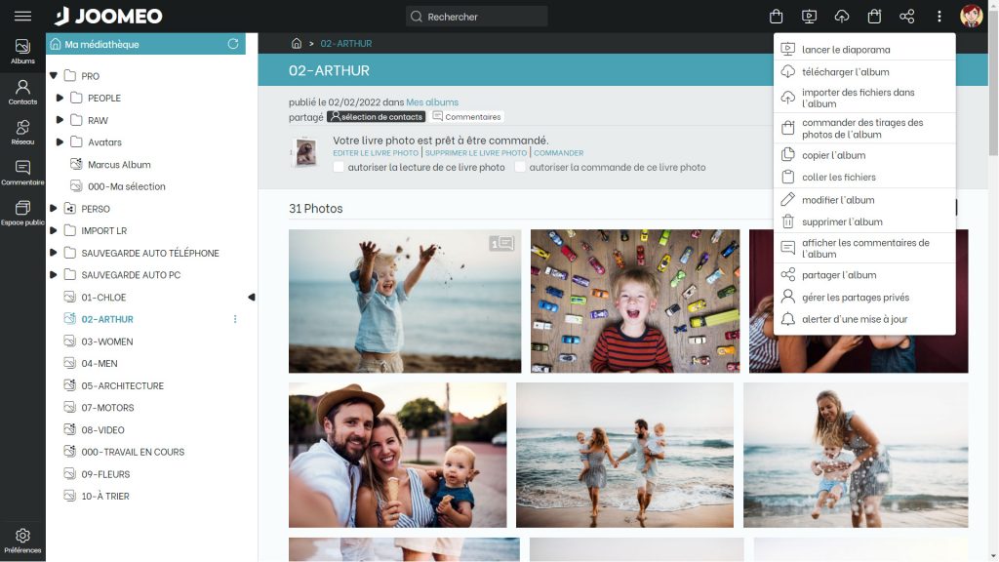Enable autoriser la commande de ce livre photo
Screen dimensions: 999x562
coord(521,167)
